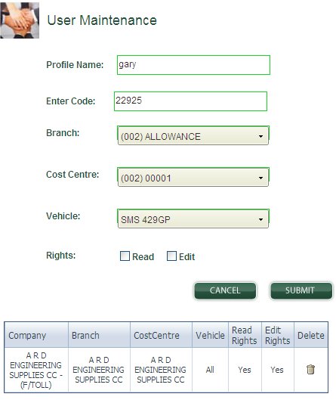Expand the Cost Centre dropdown
Viewport: 336px width, 400px height.
(193, 177)
